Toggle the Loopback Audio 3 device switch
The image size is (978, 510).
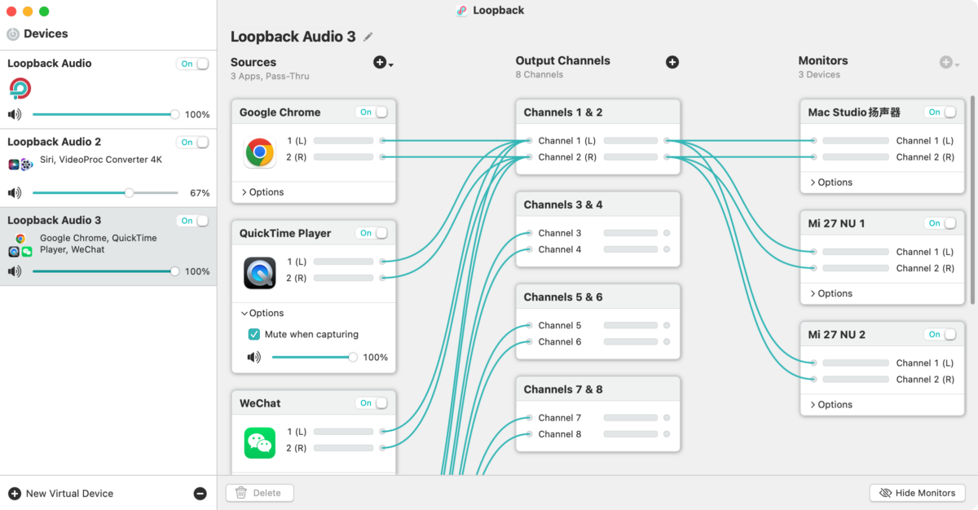tap(192, 221)
